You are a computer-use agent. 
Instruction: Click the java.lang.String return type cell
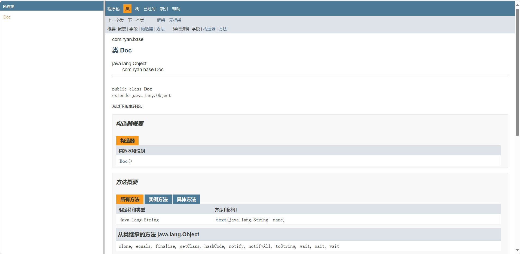pyautogui.click(x=139, y=220)
